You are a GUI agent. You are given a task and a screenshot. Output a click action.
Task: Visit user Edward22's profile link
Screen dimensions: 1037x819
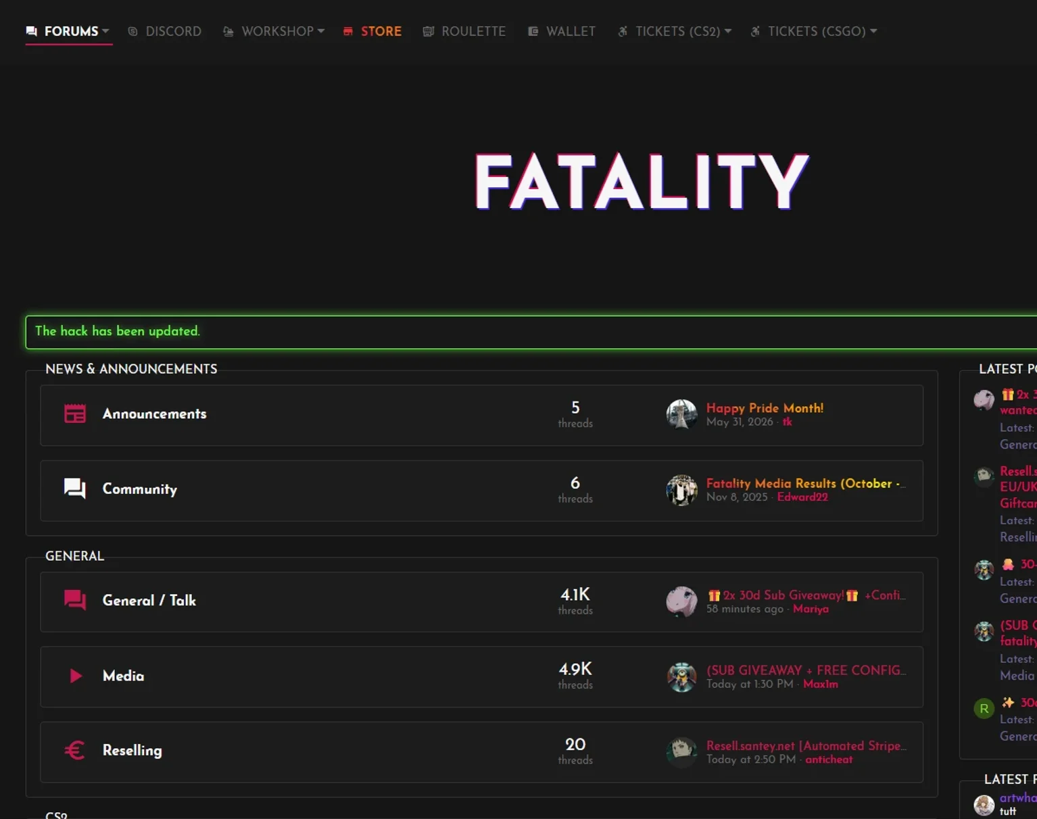point(802,497)
